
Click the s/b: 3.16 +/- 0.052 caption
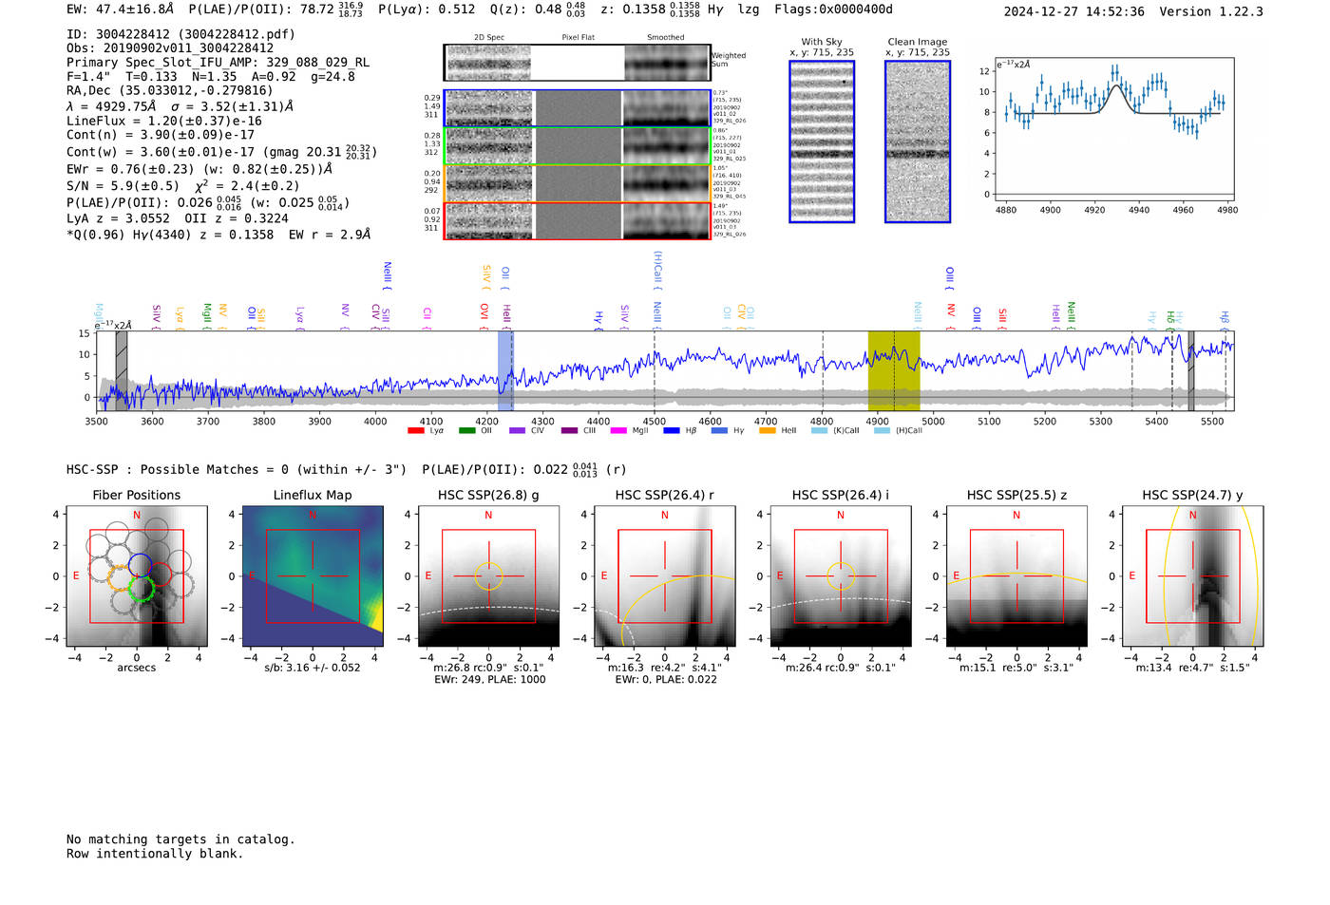click(313, 668)
